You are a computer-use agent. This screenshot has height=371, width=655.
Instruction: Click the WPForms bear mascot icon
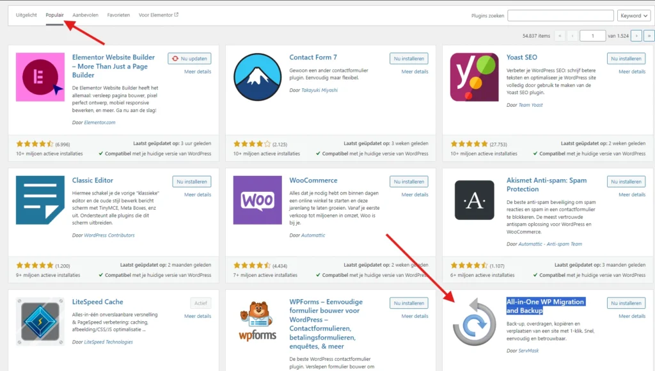click(257, 321)
